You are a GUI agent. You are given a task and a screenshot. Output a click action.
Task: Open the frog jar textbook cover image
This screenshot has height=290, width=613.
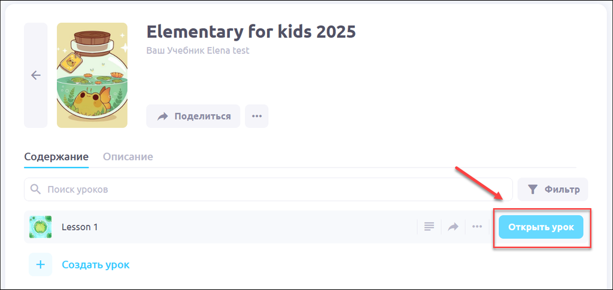[x=92, y=75]
